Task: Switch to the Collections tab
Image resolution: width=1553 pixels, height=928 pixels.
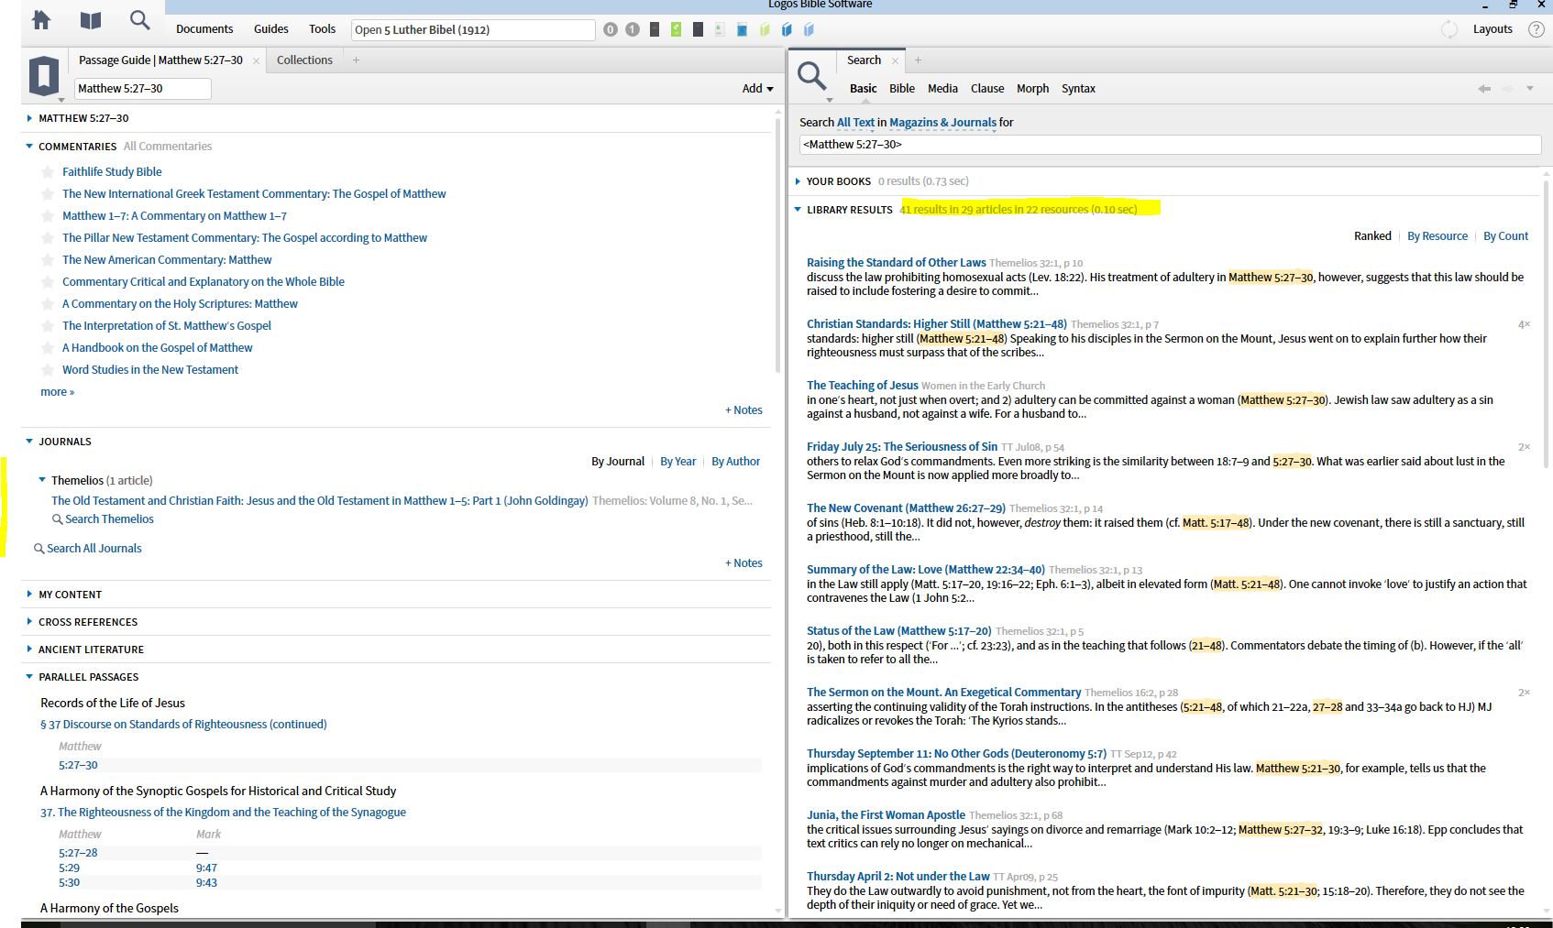Action: click(304, 60)
